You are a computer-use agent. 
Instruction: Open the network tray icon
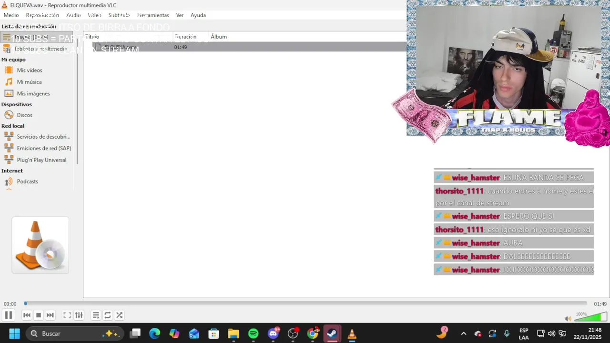(x=541, y=333)
